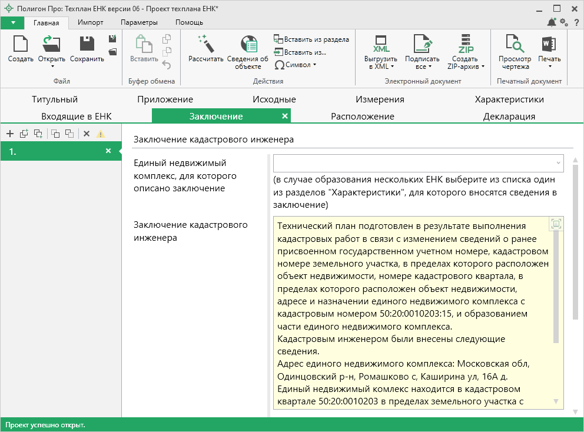
Task: Click the yellow warning triangle icon
Action: point(101,134)
